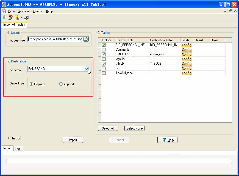Select the Append save type
Image resolution: width=239 pixels, height=176 pixels.
tap(66, 84)
